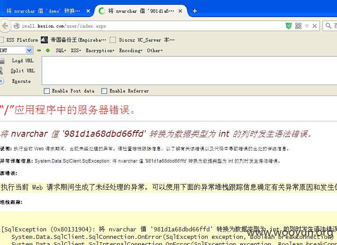
Task: Close the 'demo' nvarchar tab
Action: (x=88, y=11)
